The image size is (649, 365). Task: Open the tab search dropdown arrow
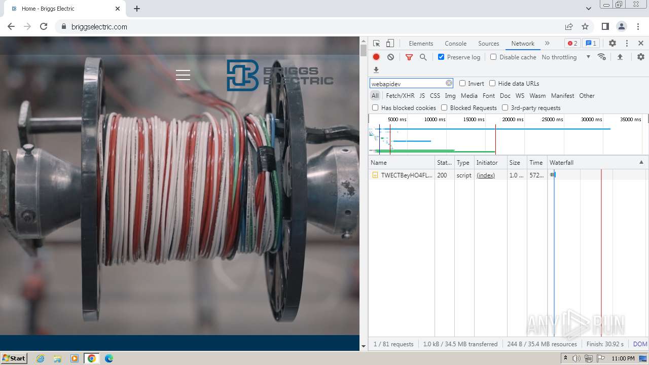point(589,9)
